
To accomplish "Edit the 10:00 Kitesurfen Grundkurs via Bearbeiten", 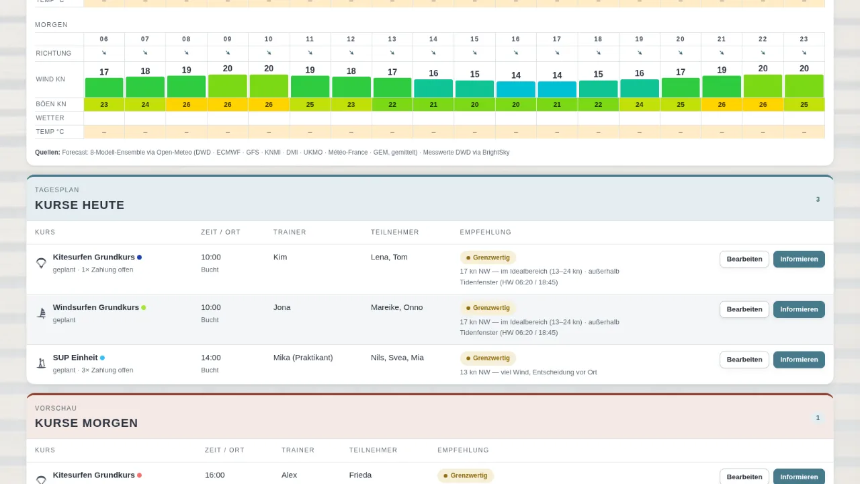I will tap(744, 259).
